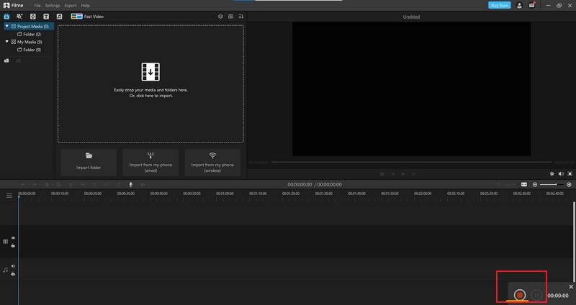Open the user account icon
This screenshot has width=576, height=305.
(x=519, y=6)
